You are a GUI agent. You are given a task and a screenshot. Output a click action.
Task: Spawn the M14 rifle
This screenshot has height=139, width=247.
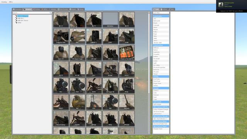pos(94,69)
